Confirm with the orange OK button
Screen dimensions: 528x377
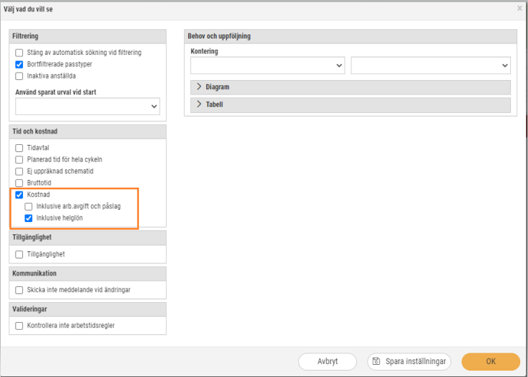(x=491, y=361)
